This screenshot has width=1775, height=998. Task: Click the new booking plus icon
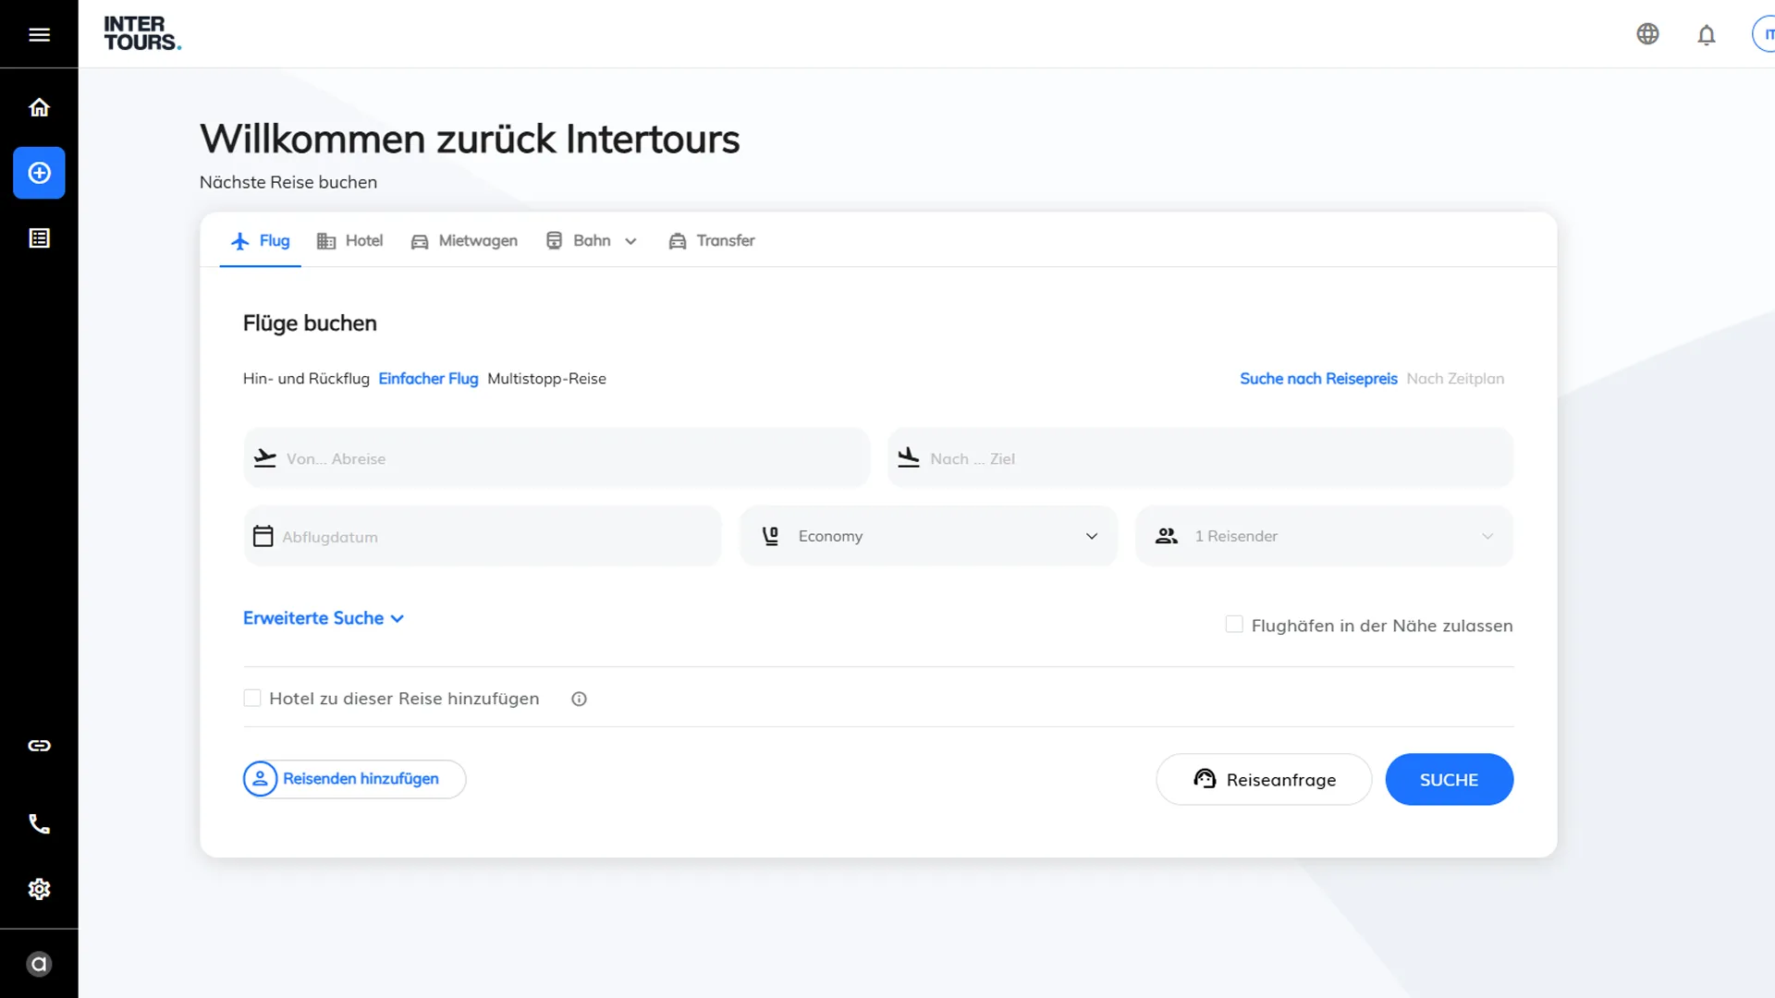point(39,173)
